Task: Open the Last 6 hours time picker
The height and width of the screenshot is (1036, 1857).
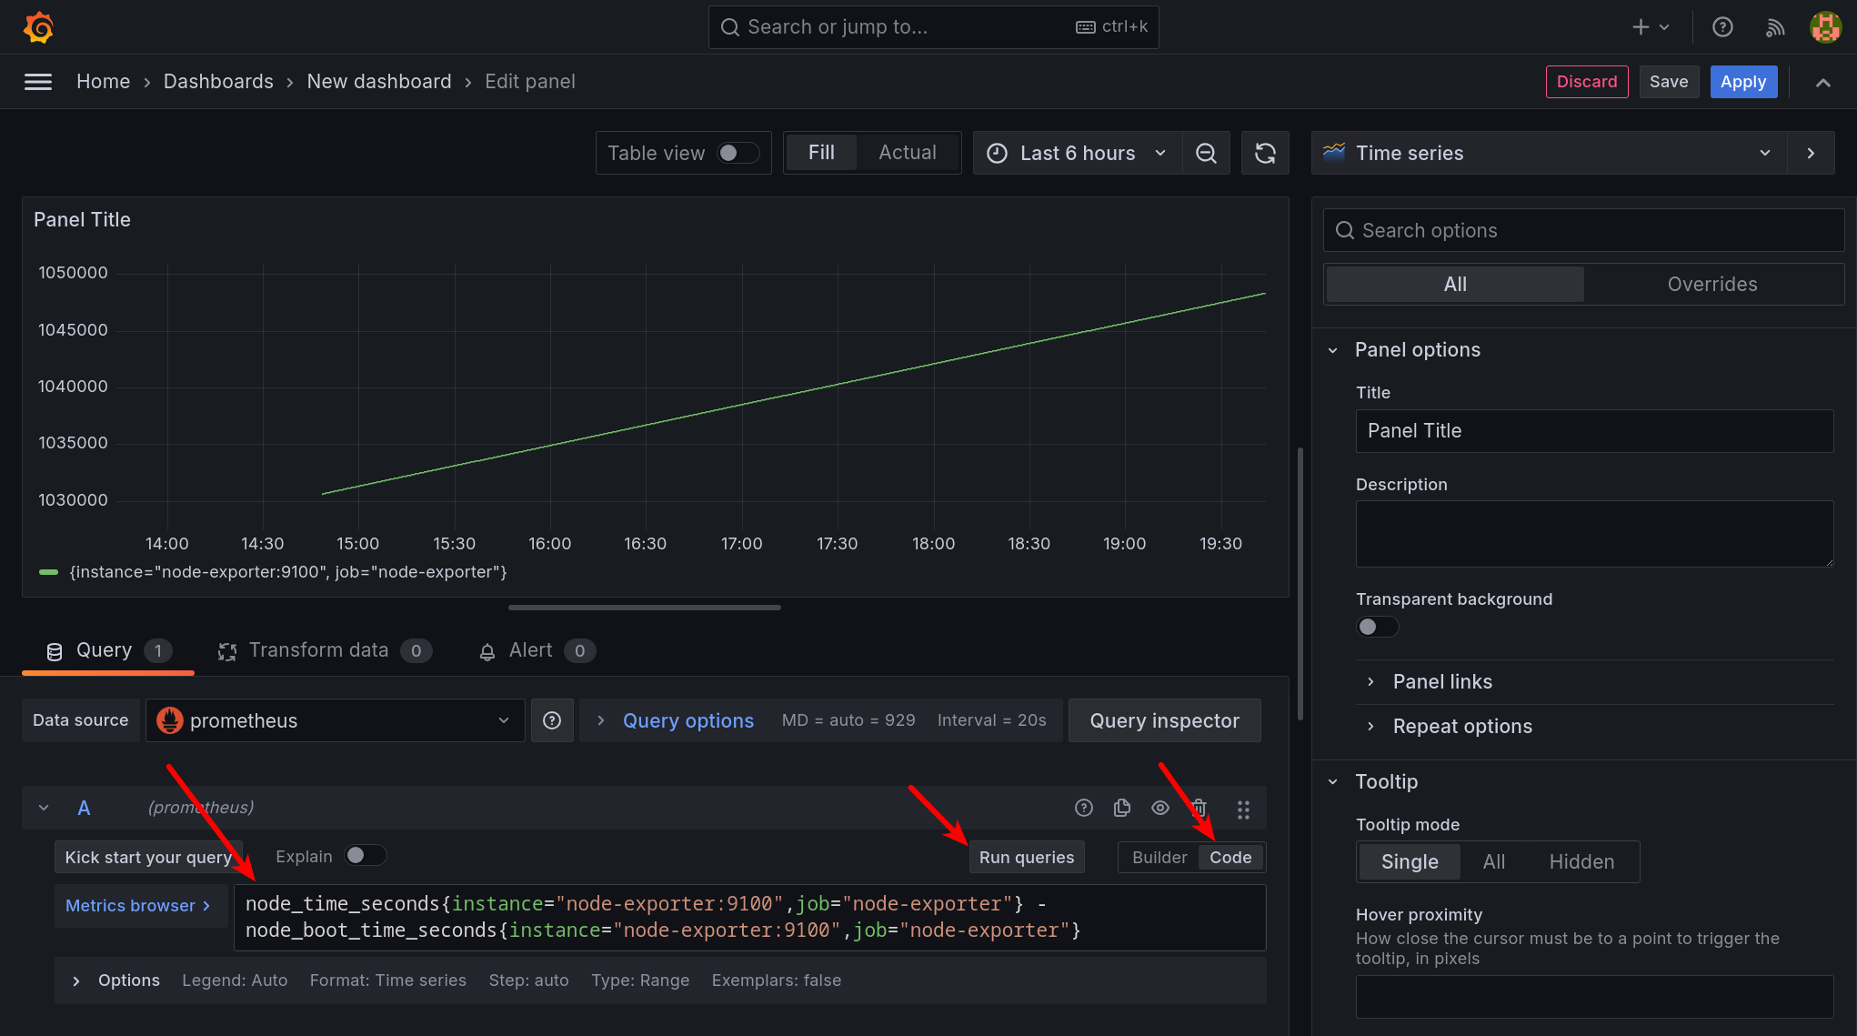Action: [x=1078, y=153]
